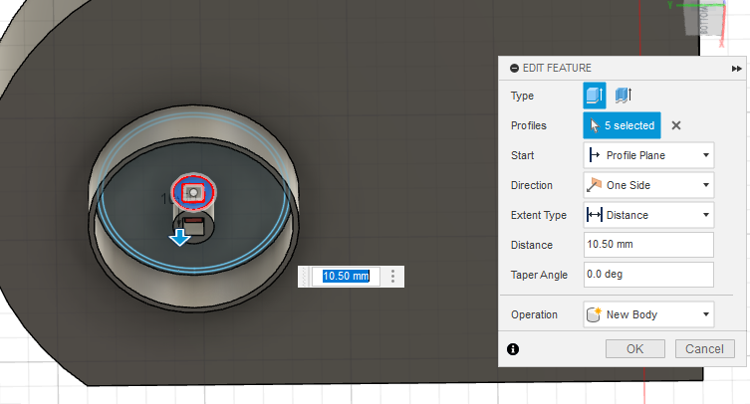The height and width of the screenshot is (404, 750).
Task: Click the blue extrude direction arrow manipulator
Action: 180,237
